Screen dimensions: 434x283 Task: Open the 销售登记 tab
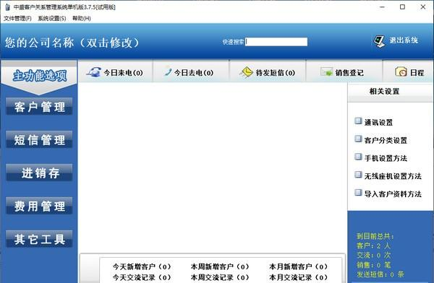tap(344, 72)
